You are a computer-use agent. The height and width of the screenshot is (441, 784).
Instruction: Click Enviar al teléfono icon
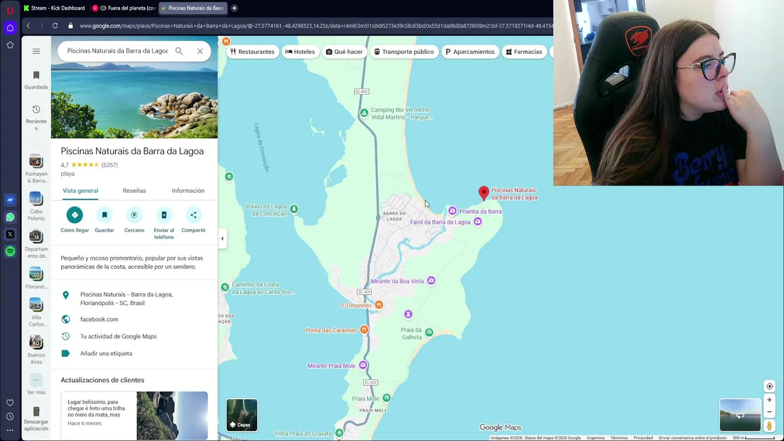click(164, 215)
